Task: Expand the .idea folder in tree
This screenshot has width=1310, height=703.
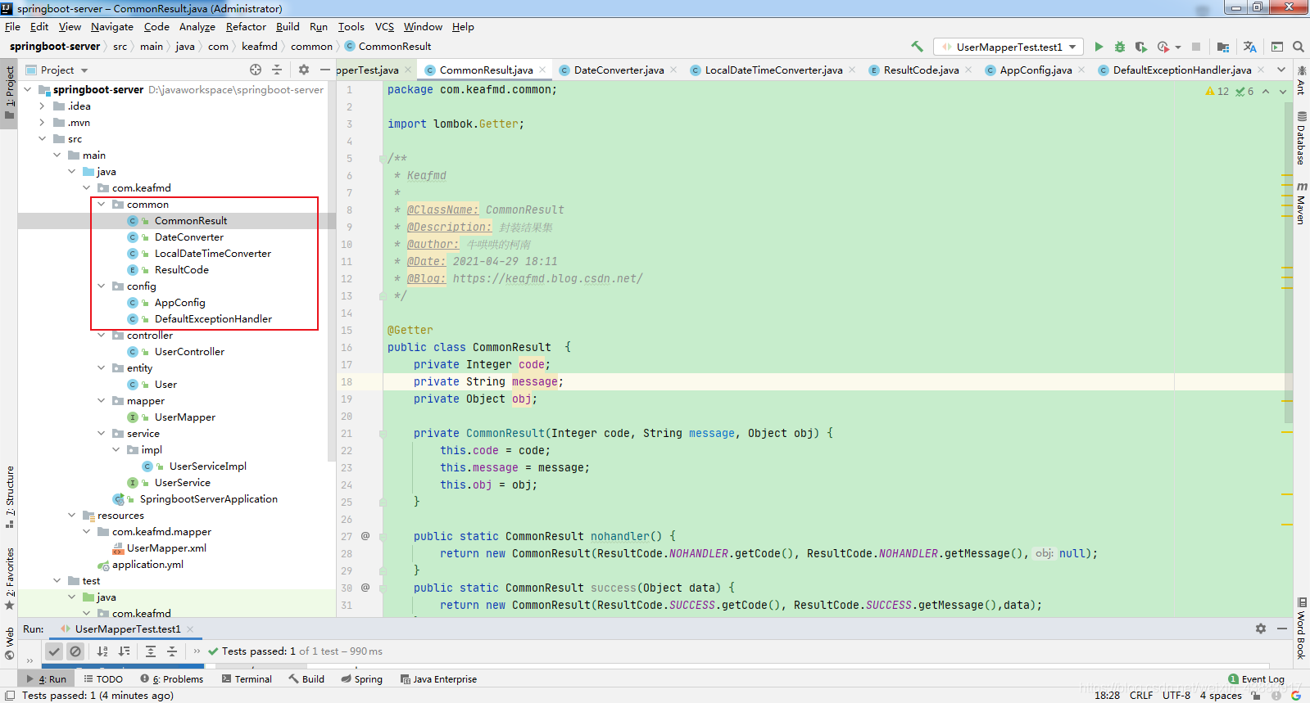Action: point(42,106)
